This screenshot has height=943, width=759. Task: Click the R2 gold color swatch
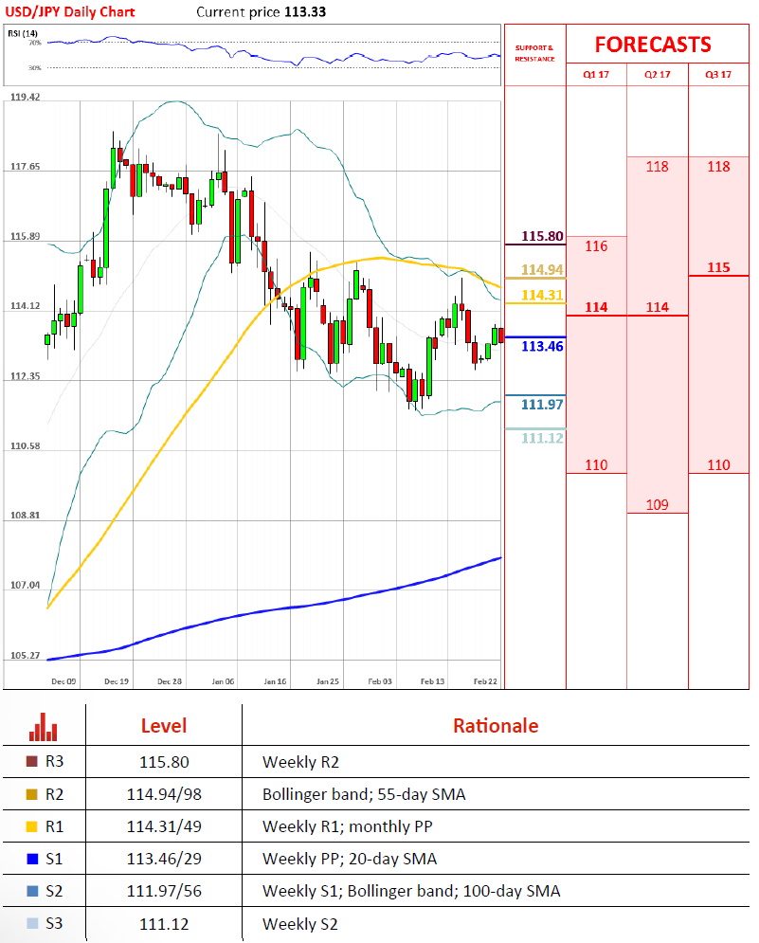coord(32,794)
